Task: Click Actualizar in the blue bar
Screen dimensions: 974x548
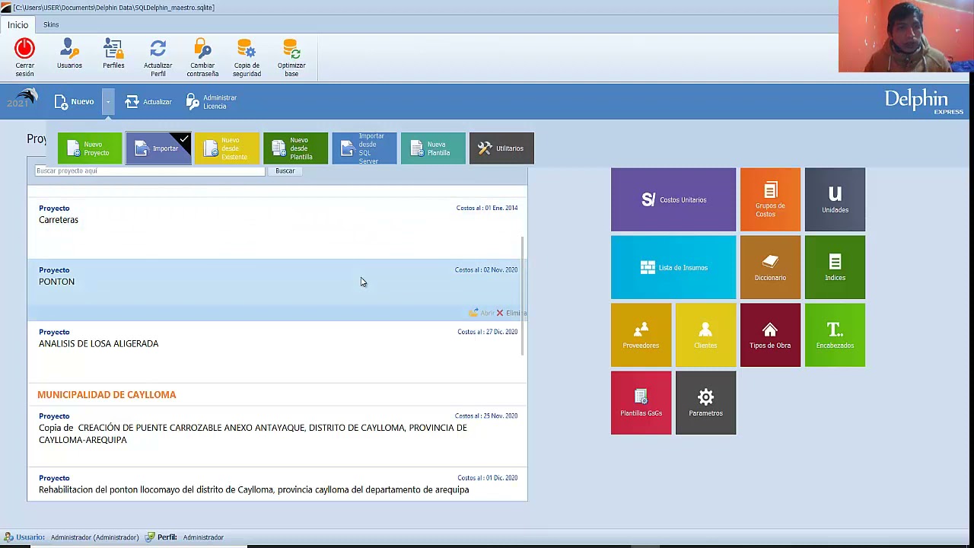Action: click(x=148, y=101)
